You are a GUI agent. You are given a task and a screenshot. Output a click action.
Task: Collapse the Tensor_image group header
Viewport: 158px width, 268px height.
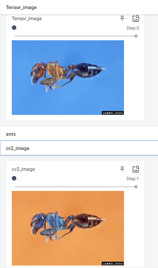point(79,7)
